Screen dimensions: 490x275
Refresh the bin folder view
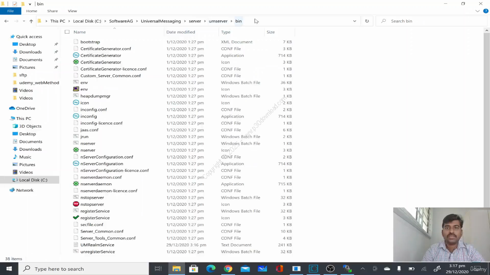click(x=367, y=21)
